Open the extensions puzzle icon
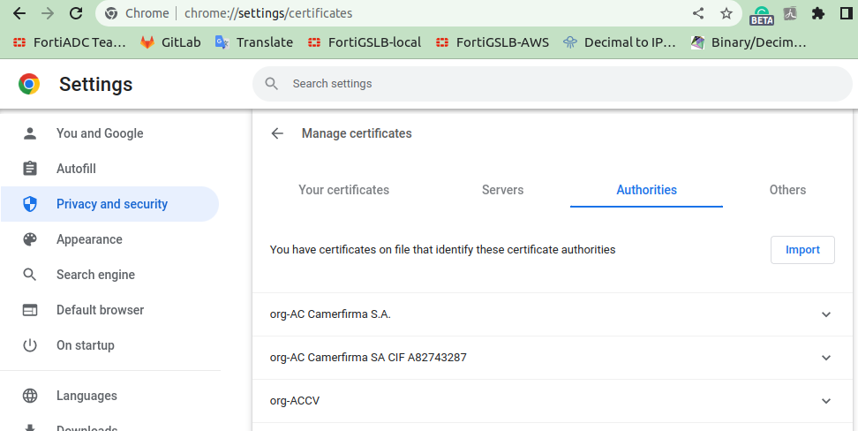Viewport: 858px width, 431px height. click(818, 13)
